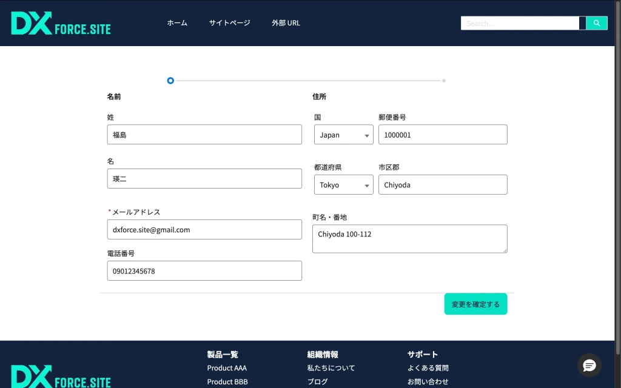Image resolution: width=621 pixels, height=388 pixels.
Task: Open the chat bubble widget
Action: [x=589, y=365]
